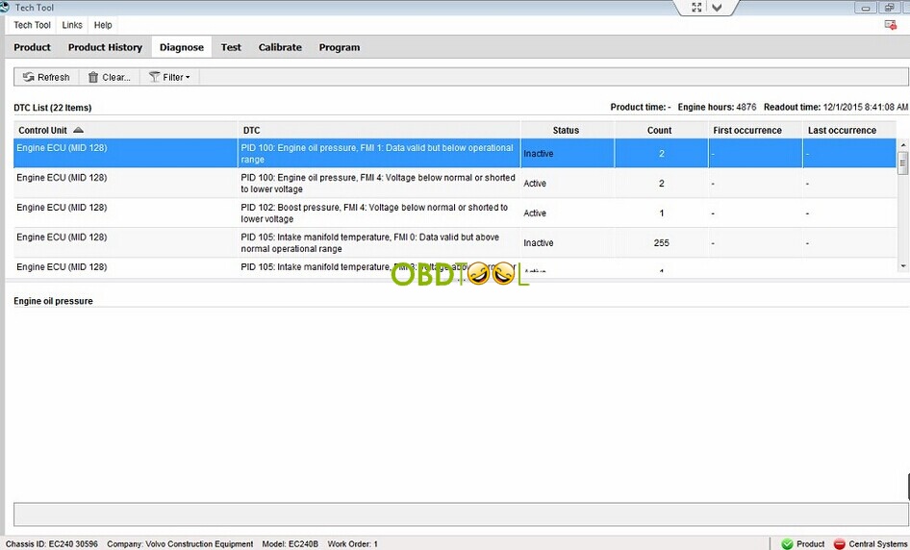Click DTC list scrollbar up arrow
Viewport: 910px width, 550px height.
click(902, 144)
